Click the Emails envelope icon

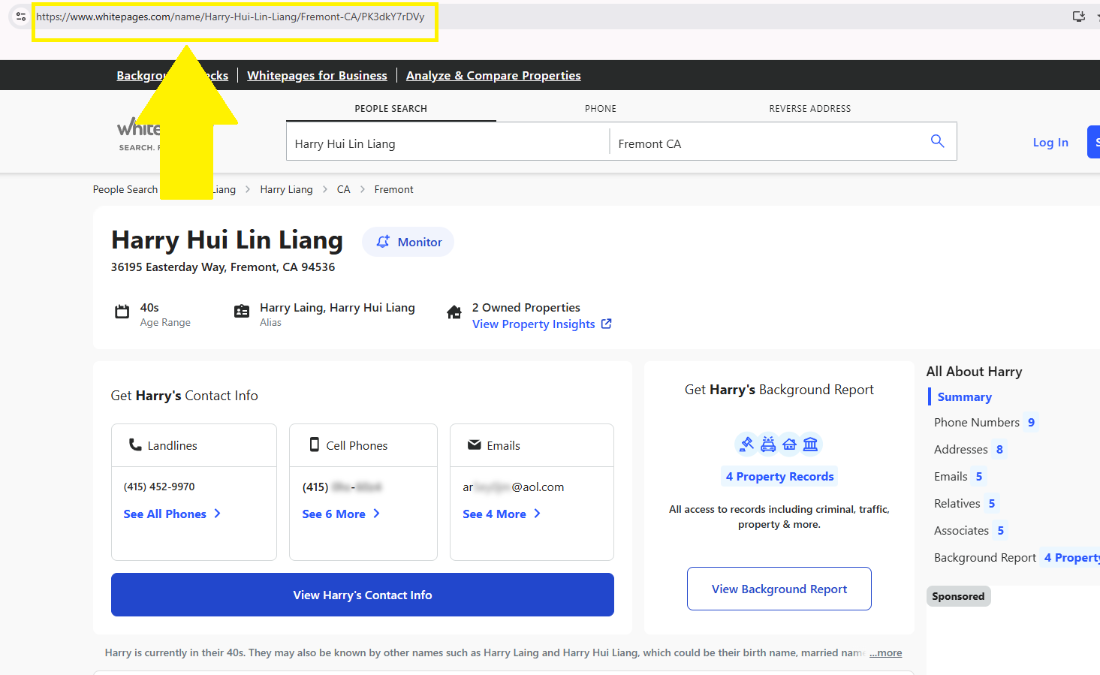pos(475,444)
